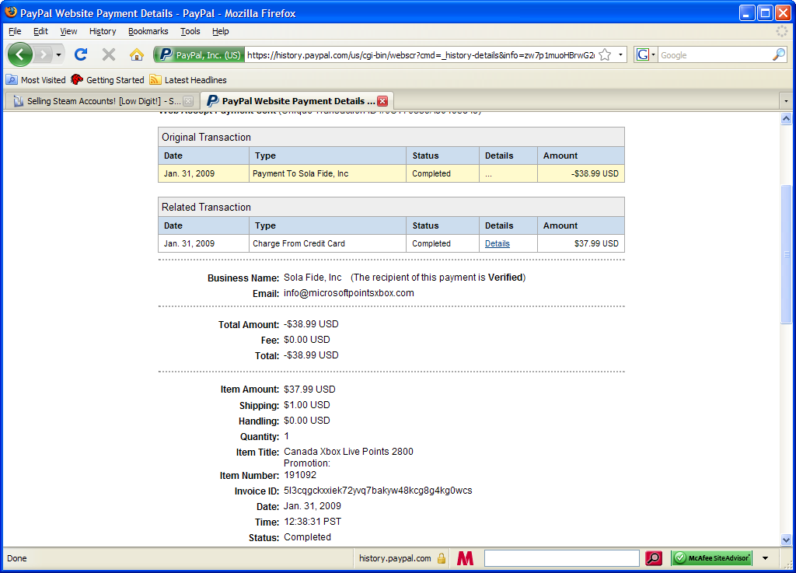Click the Shipping value $1.00 USD
The width and height of the screenshot is (796, 573).
(x=306, y=404)
